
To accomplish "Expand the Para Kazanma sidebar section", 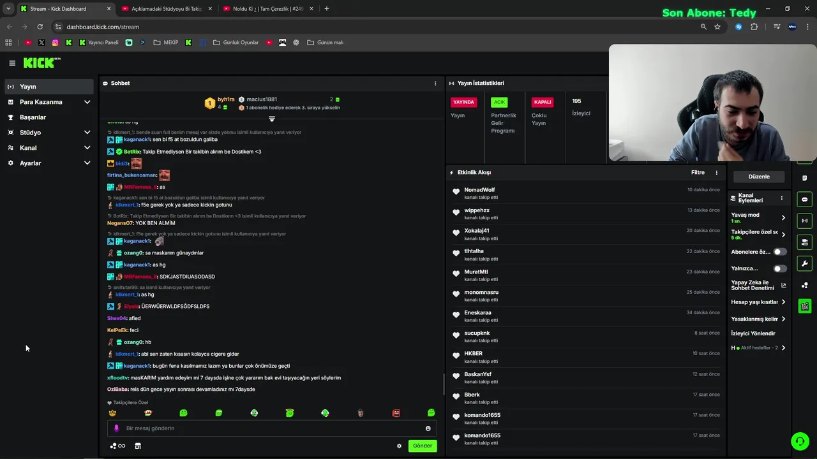I will [50, 102].
